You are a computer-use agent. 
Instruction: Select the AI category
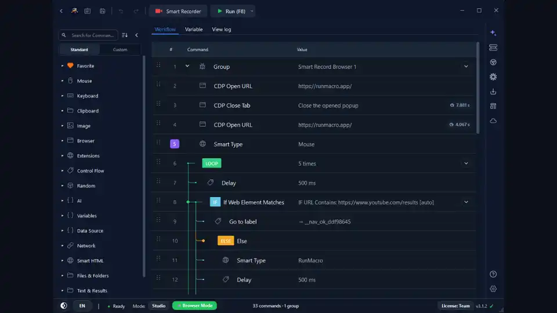pos(79,201)
